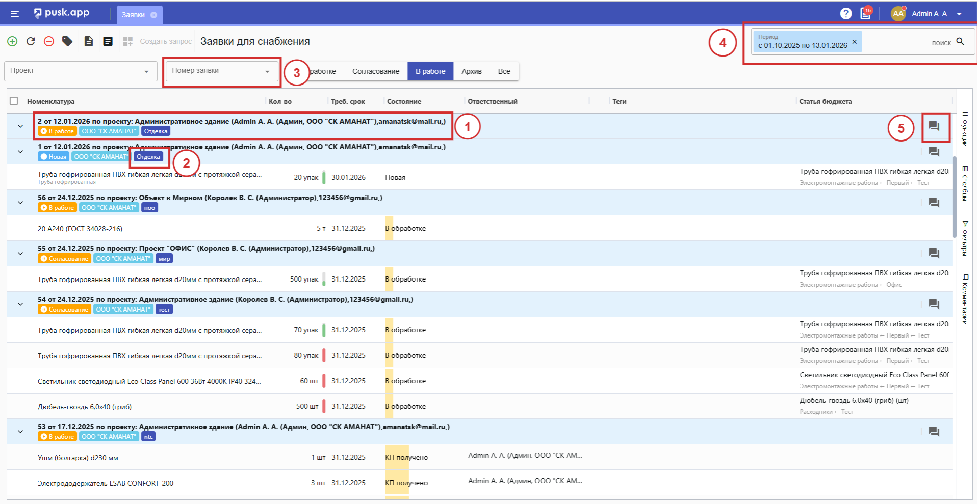Sort by the Номенклатура column header

pyautogui.click(x=51, y=101)
